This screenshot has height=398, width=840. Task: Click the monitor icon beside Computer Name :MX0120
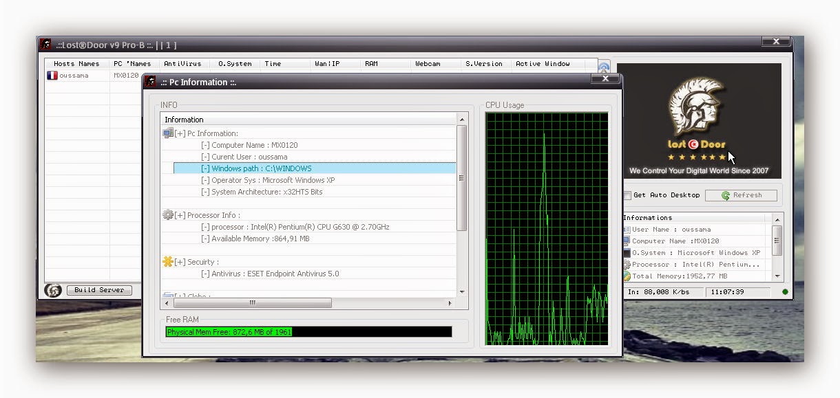click(x=627, y=241)
